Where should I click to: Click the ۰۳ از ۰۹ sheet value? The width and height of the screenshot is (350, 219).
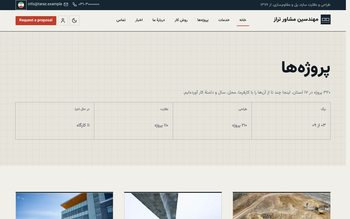(x=319, y=125)
